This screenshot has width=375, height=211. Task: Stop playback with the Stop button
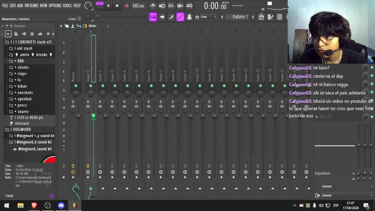117,6
